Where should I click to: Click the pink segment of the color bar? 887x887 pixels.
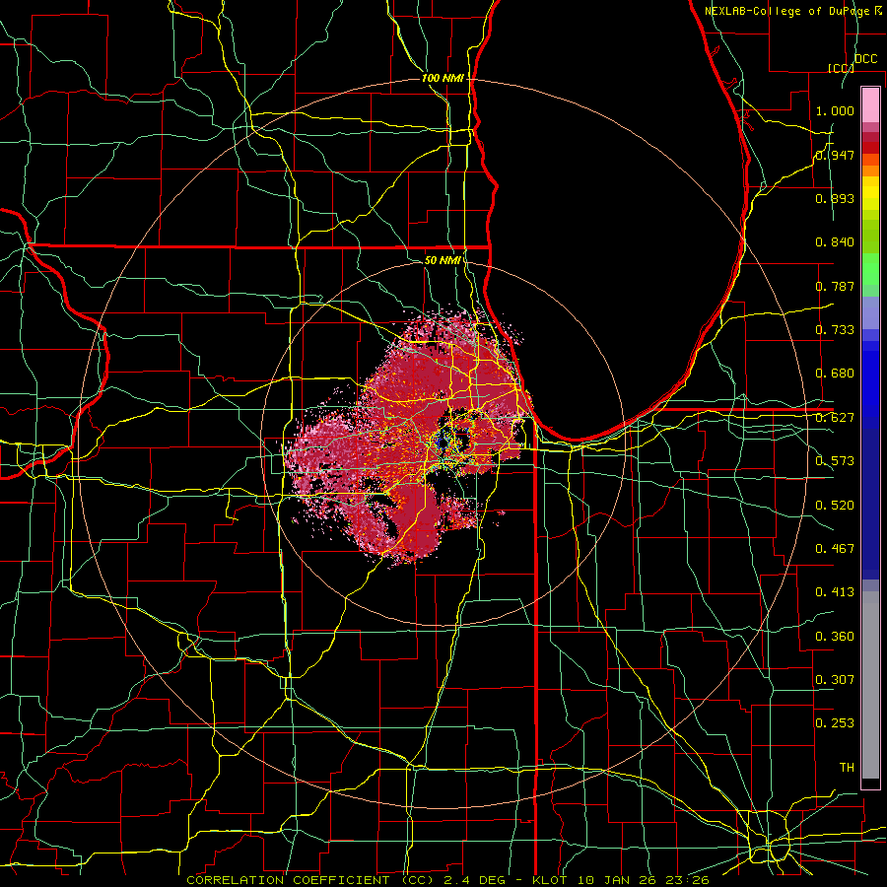[x=870, y=104]
